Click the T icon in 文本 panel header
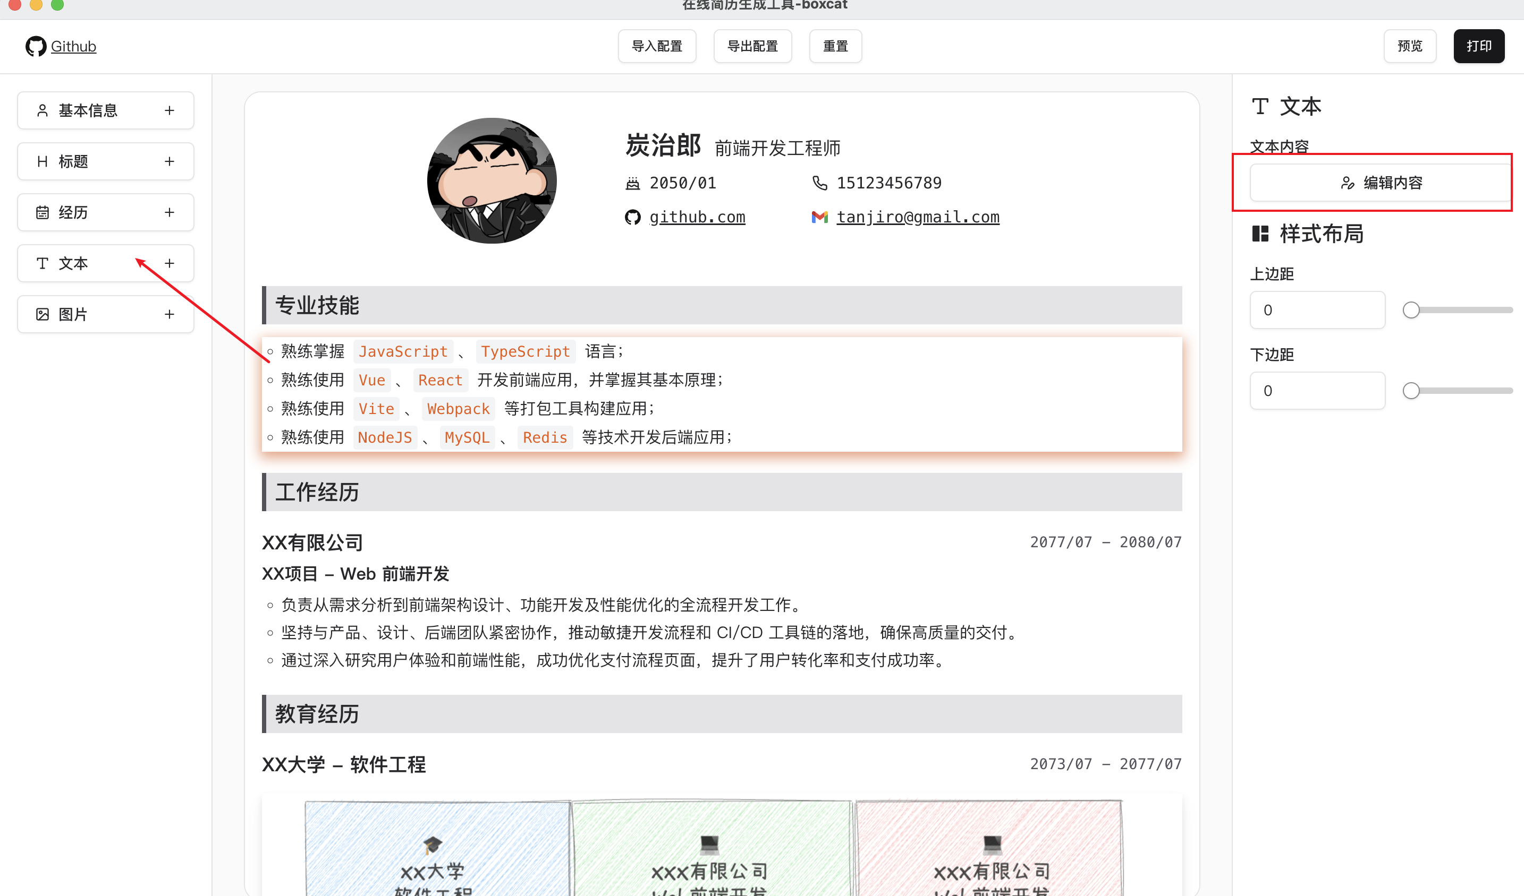 coord(1260,106)
